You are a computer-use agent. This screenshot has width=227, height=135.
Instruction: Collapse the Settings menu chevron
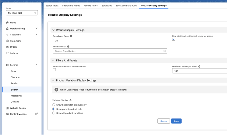(36, 65)
